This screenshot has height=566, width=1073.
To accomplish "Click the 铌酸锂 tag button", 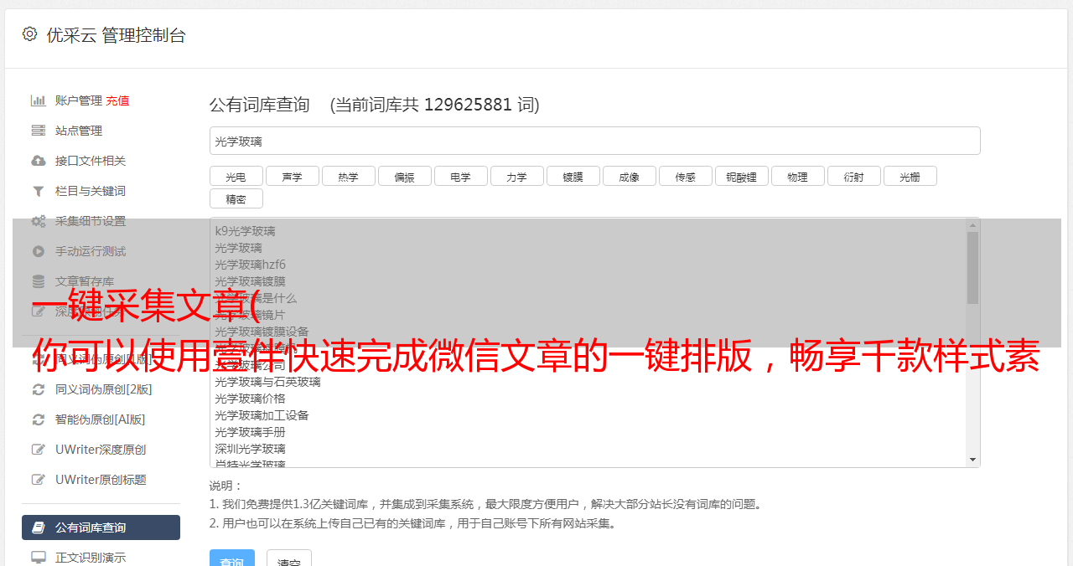I will (x=741, y=176).
